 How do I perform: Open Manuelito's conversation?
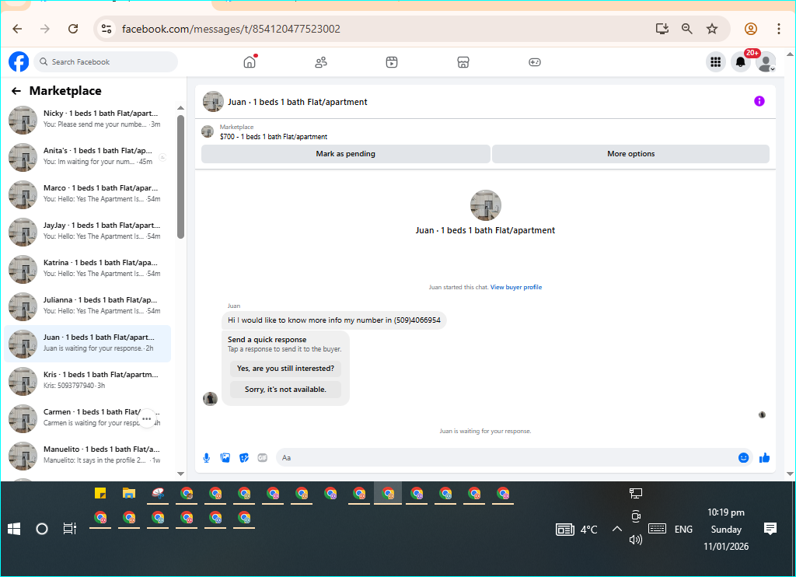point(87,456)
